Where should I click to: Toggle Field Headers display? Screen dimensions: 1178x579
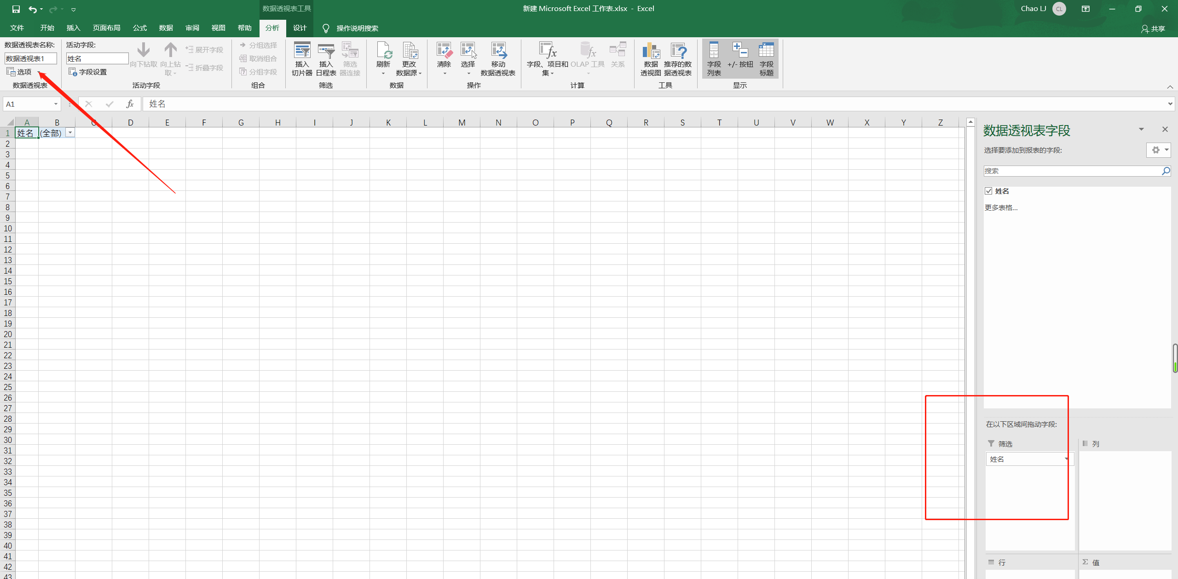(766, 59)
